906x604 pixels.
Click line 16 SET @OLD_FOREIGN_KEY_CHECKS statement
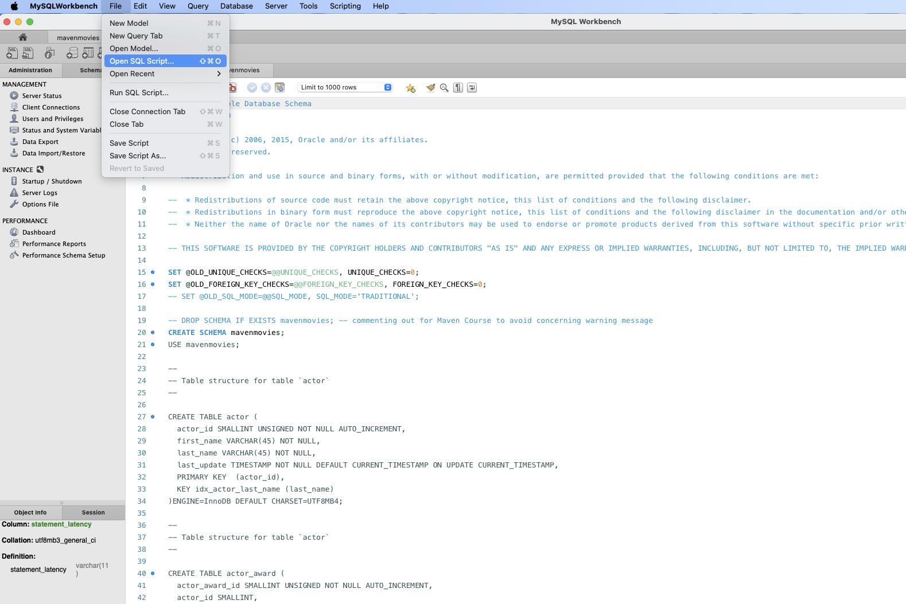point(327,285)
